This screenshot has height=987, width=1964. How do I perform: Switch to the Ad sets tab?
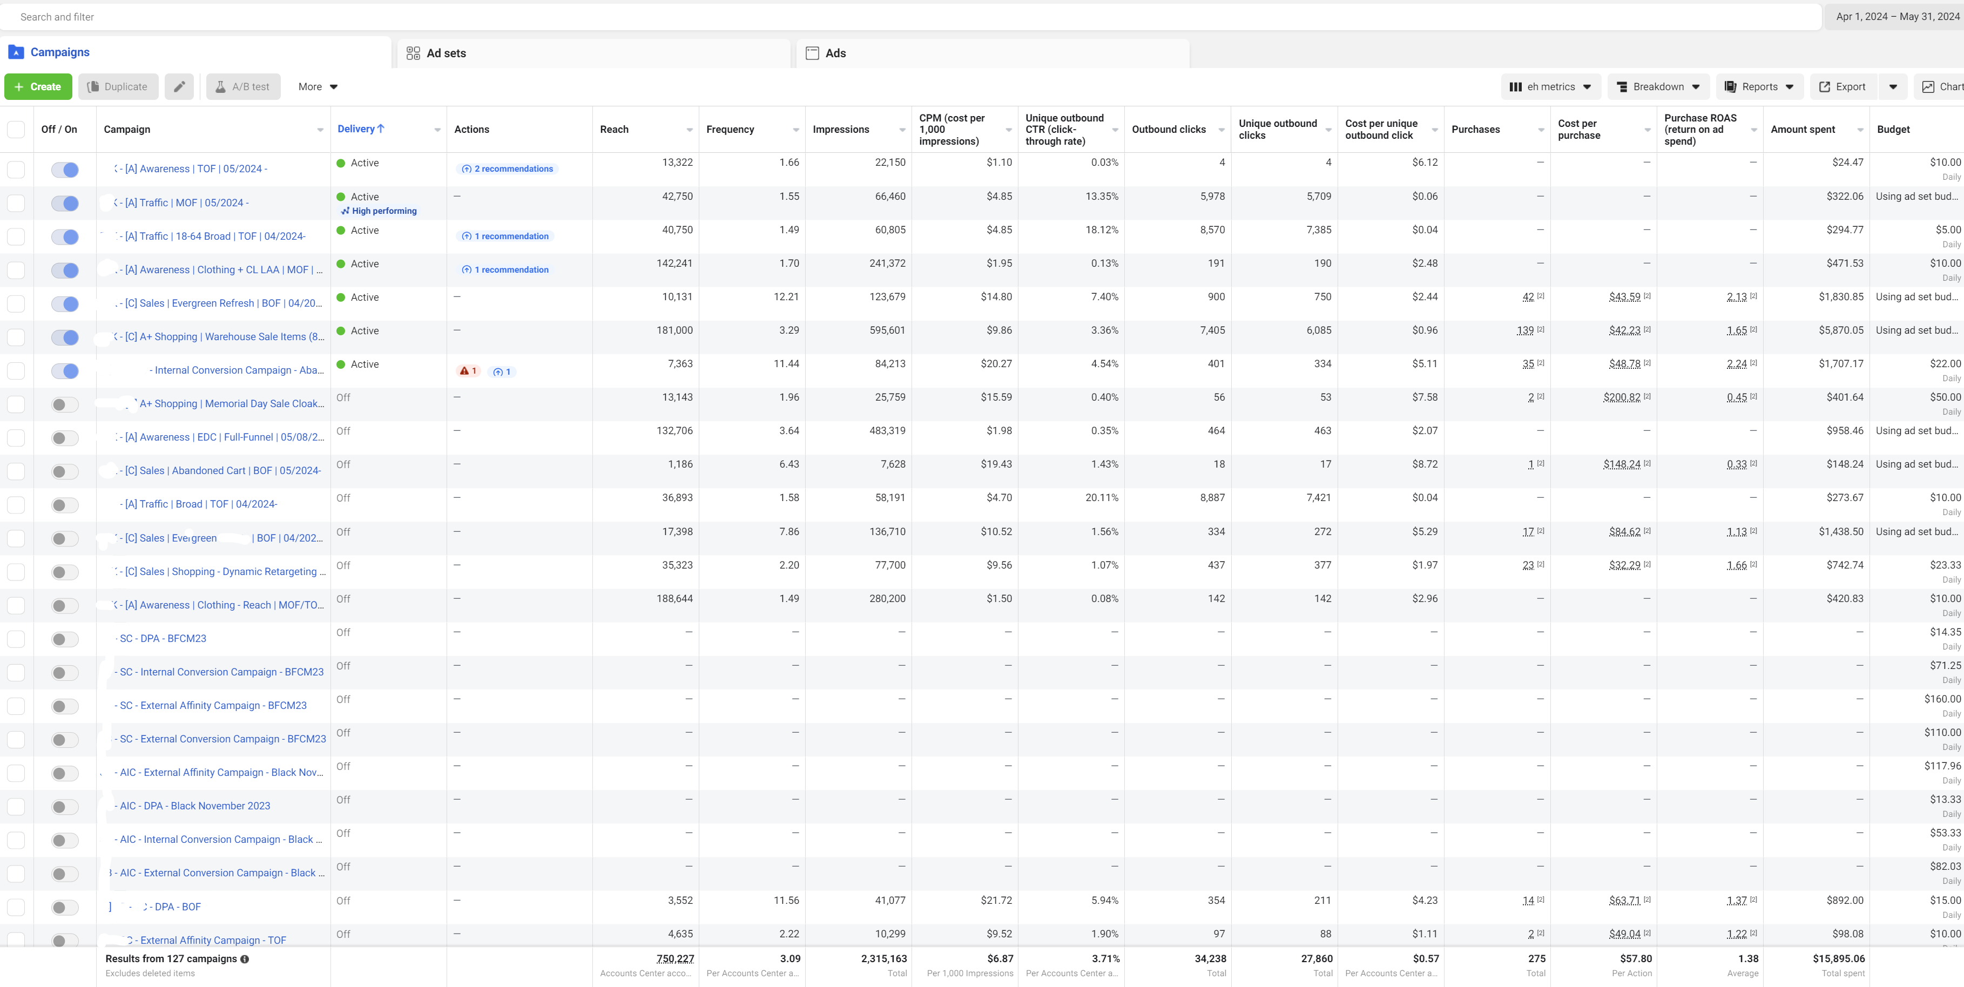[594, 53]
